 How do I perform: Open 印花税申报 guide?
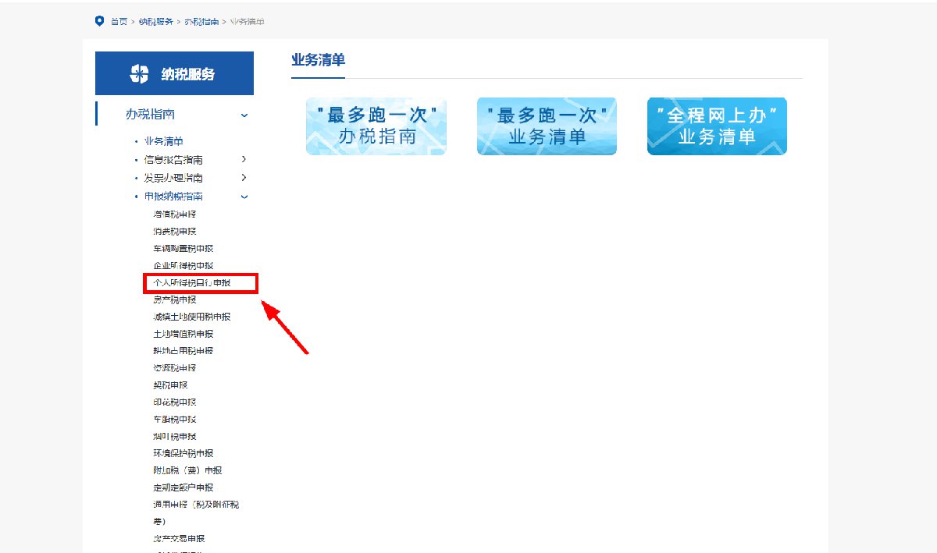pyautogui.click(x=174, y=402)
